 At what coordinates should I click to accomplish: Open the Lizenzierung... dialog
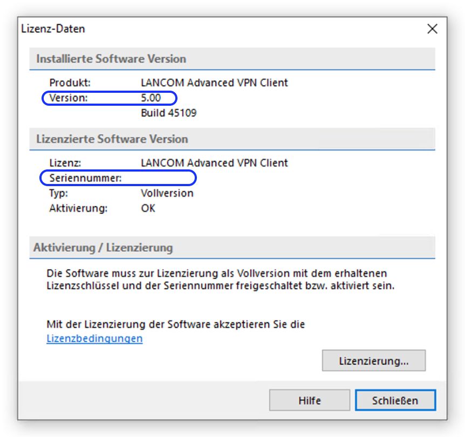[373, 361]
